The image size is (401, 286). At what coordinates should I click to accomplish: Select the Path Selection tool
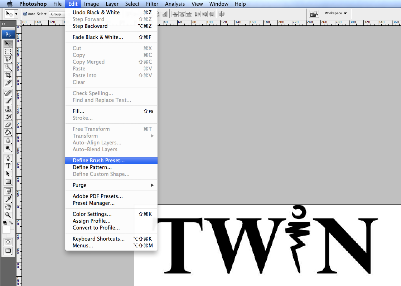(8, 174)
